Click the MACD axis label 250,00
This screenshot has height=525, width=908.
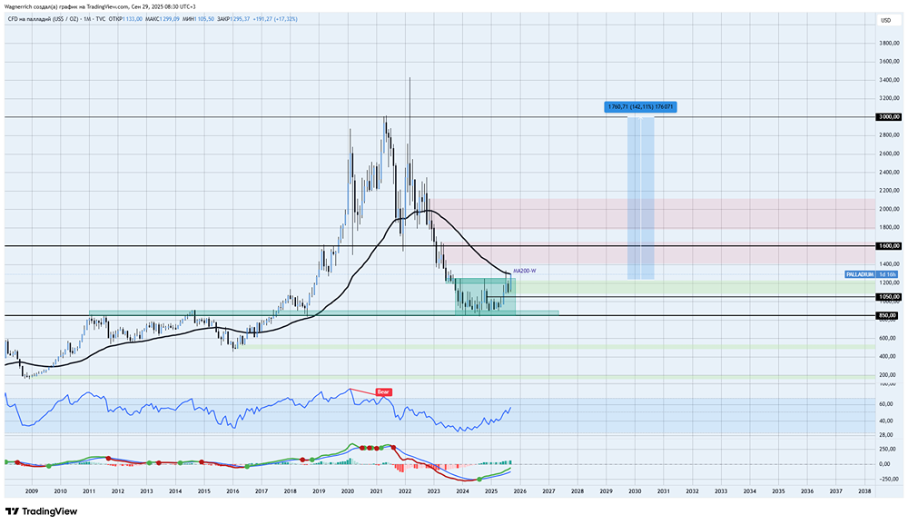coord(886,449)
